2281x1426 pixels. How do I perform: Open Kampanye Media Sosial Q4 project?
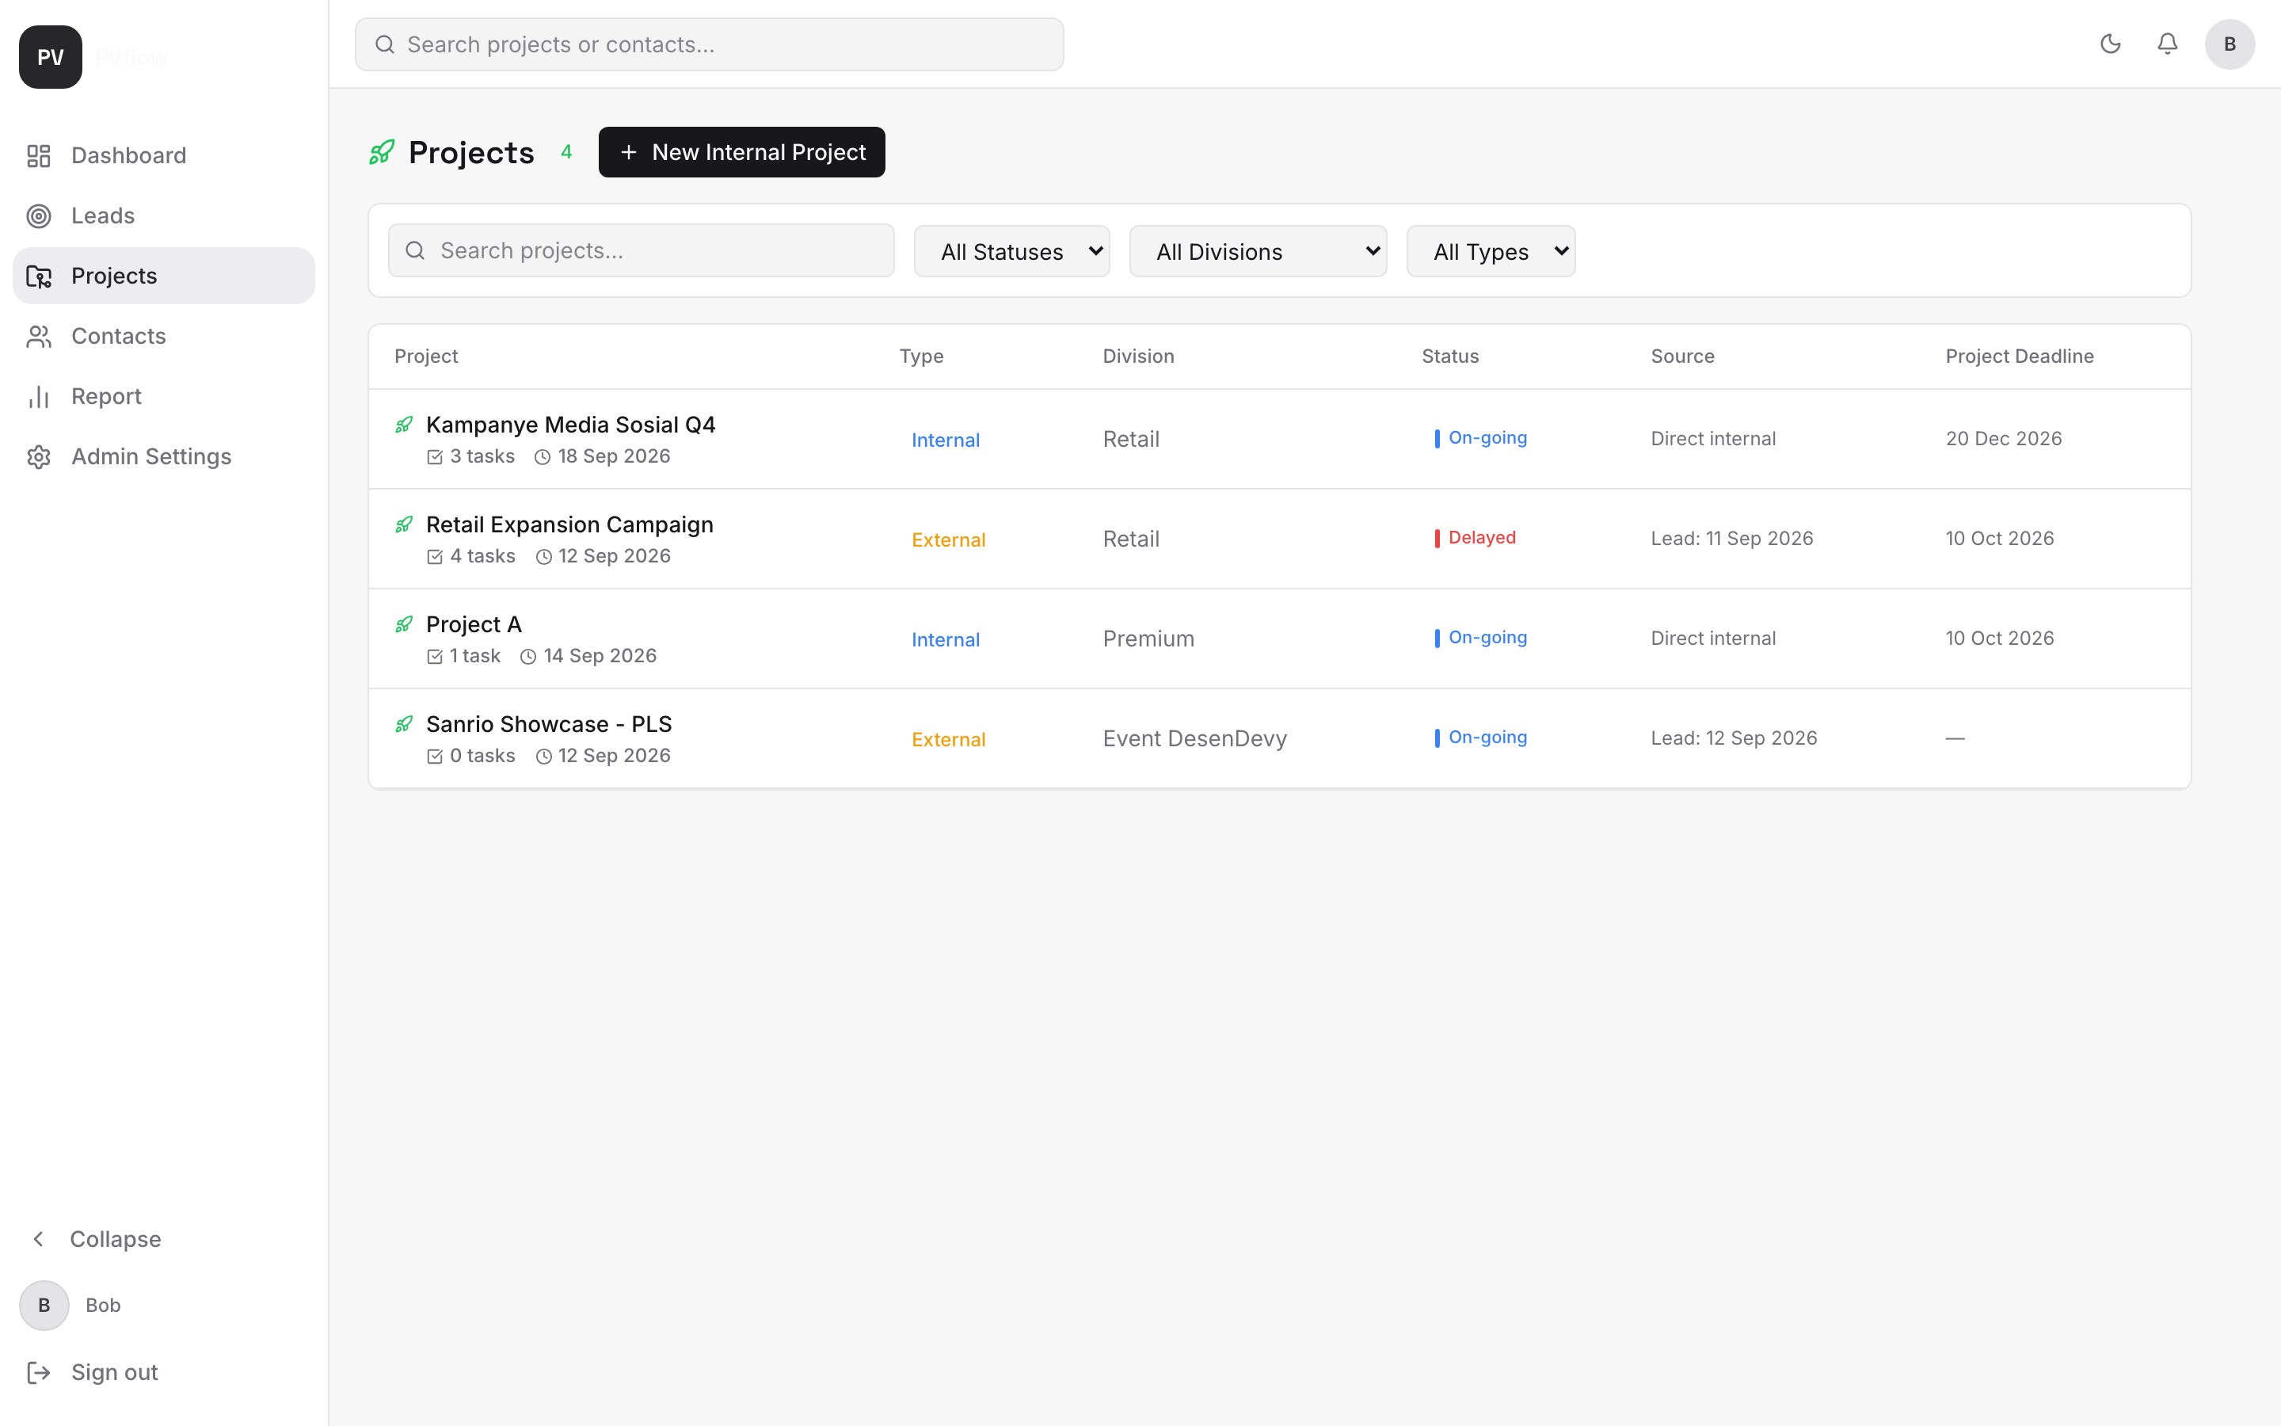[x=570, y=425]
